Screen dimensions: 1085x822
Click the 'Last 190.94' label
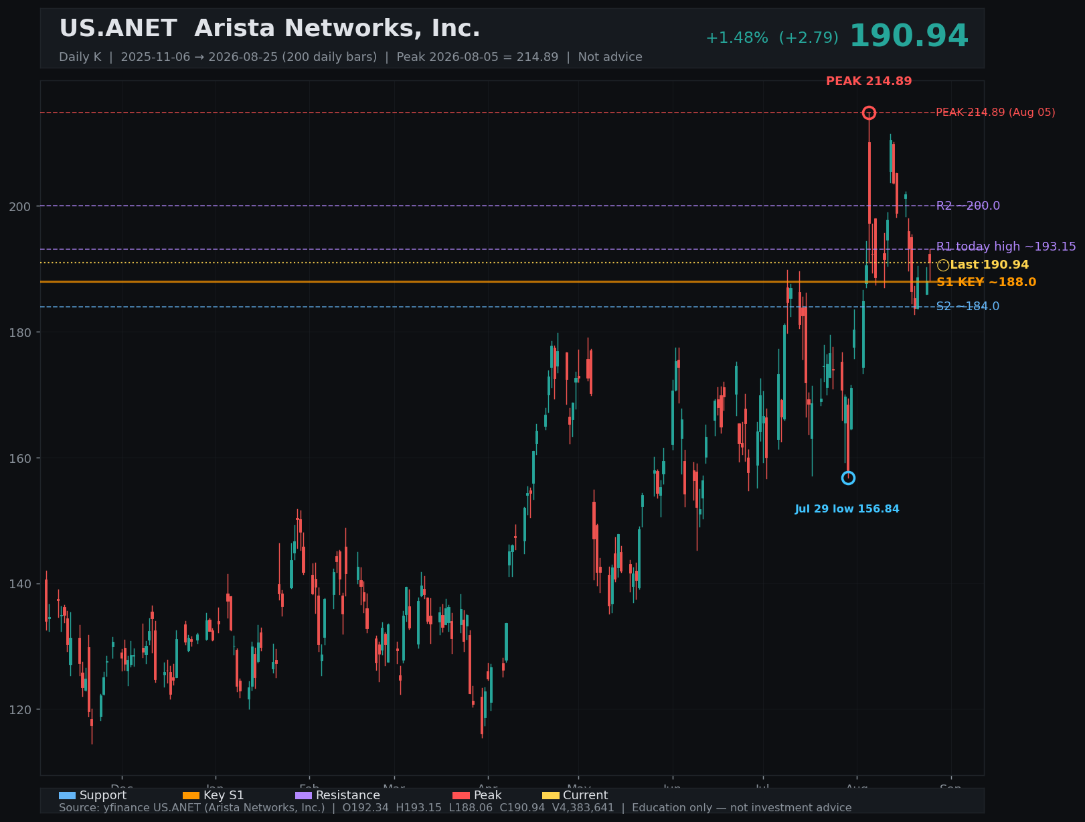tap(989, 265)
